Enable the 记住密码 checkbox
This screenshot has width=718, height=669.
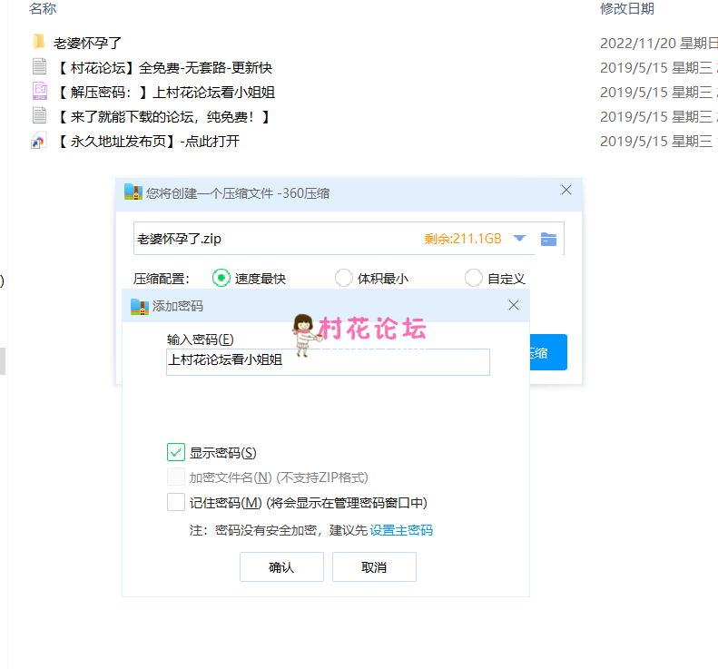(176, 502)
